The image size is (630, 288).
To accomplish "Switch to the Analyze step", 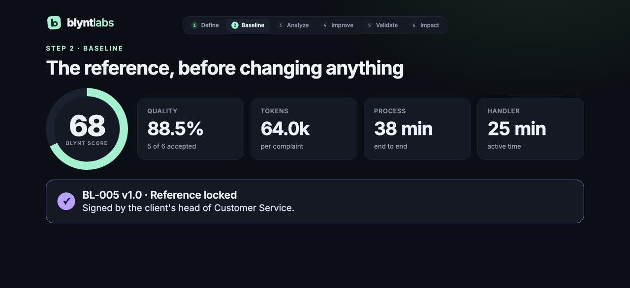I will coord(293,25).
